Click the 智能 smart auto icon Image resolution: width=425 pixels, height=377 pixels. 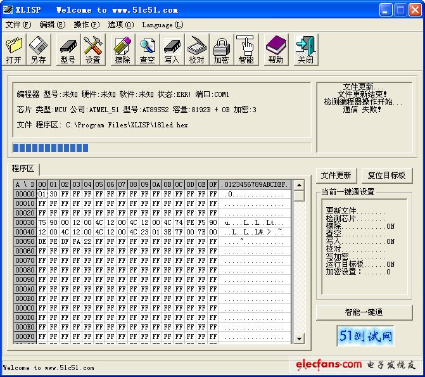pyautogui.click(x=246, y=49)
